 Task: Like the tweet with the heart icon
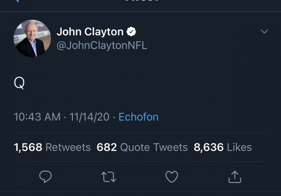171,177
